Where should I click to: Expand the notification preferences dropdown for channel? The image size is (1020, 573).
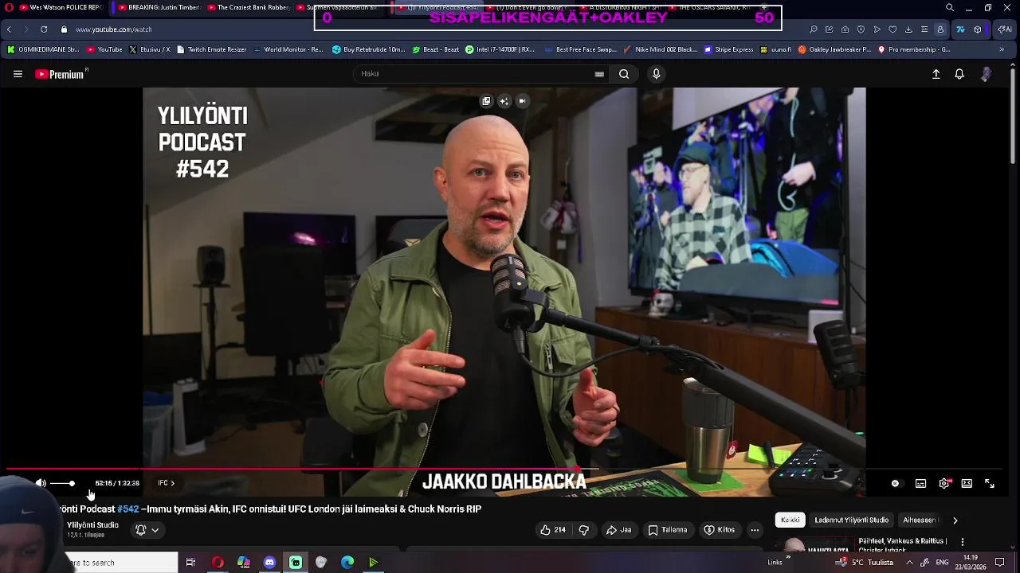[147, 530]
